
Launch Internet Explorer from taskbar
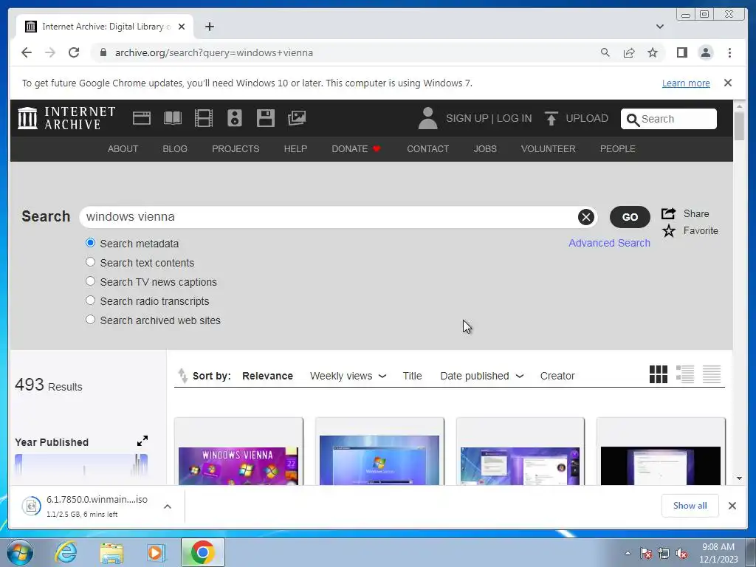[66, 552]
